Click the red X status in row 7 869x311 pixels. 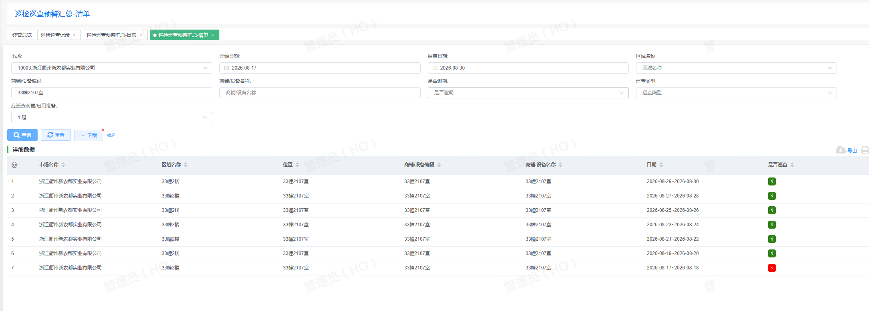[772, 268]
